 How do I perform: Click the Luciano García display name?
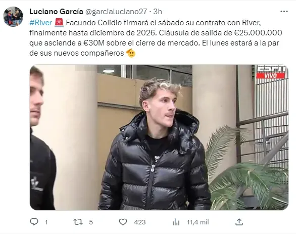[56, 12]
